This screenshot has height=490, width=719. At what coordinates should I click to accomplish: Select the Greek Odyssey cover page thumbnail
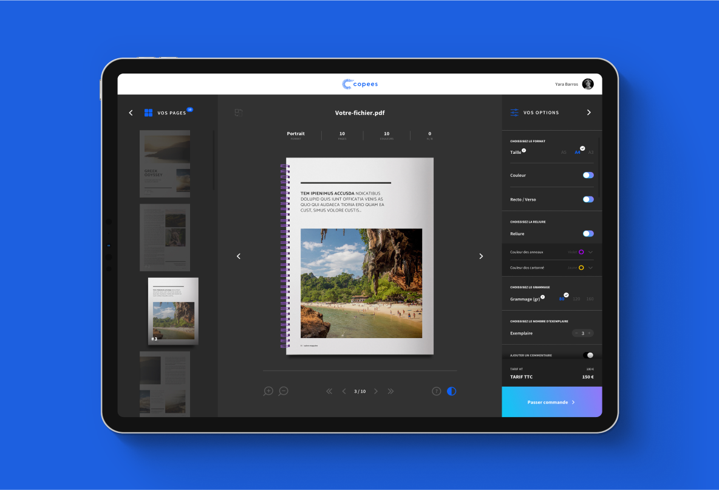pos(165,164)
